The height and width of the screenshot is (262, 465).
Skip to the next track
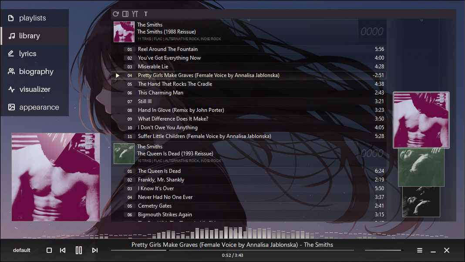click(x=94, y=250)
